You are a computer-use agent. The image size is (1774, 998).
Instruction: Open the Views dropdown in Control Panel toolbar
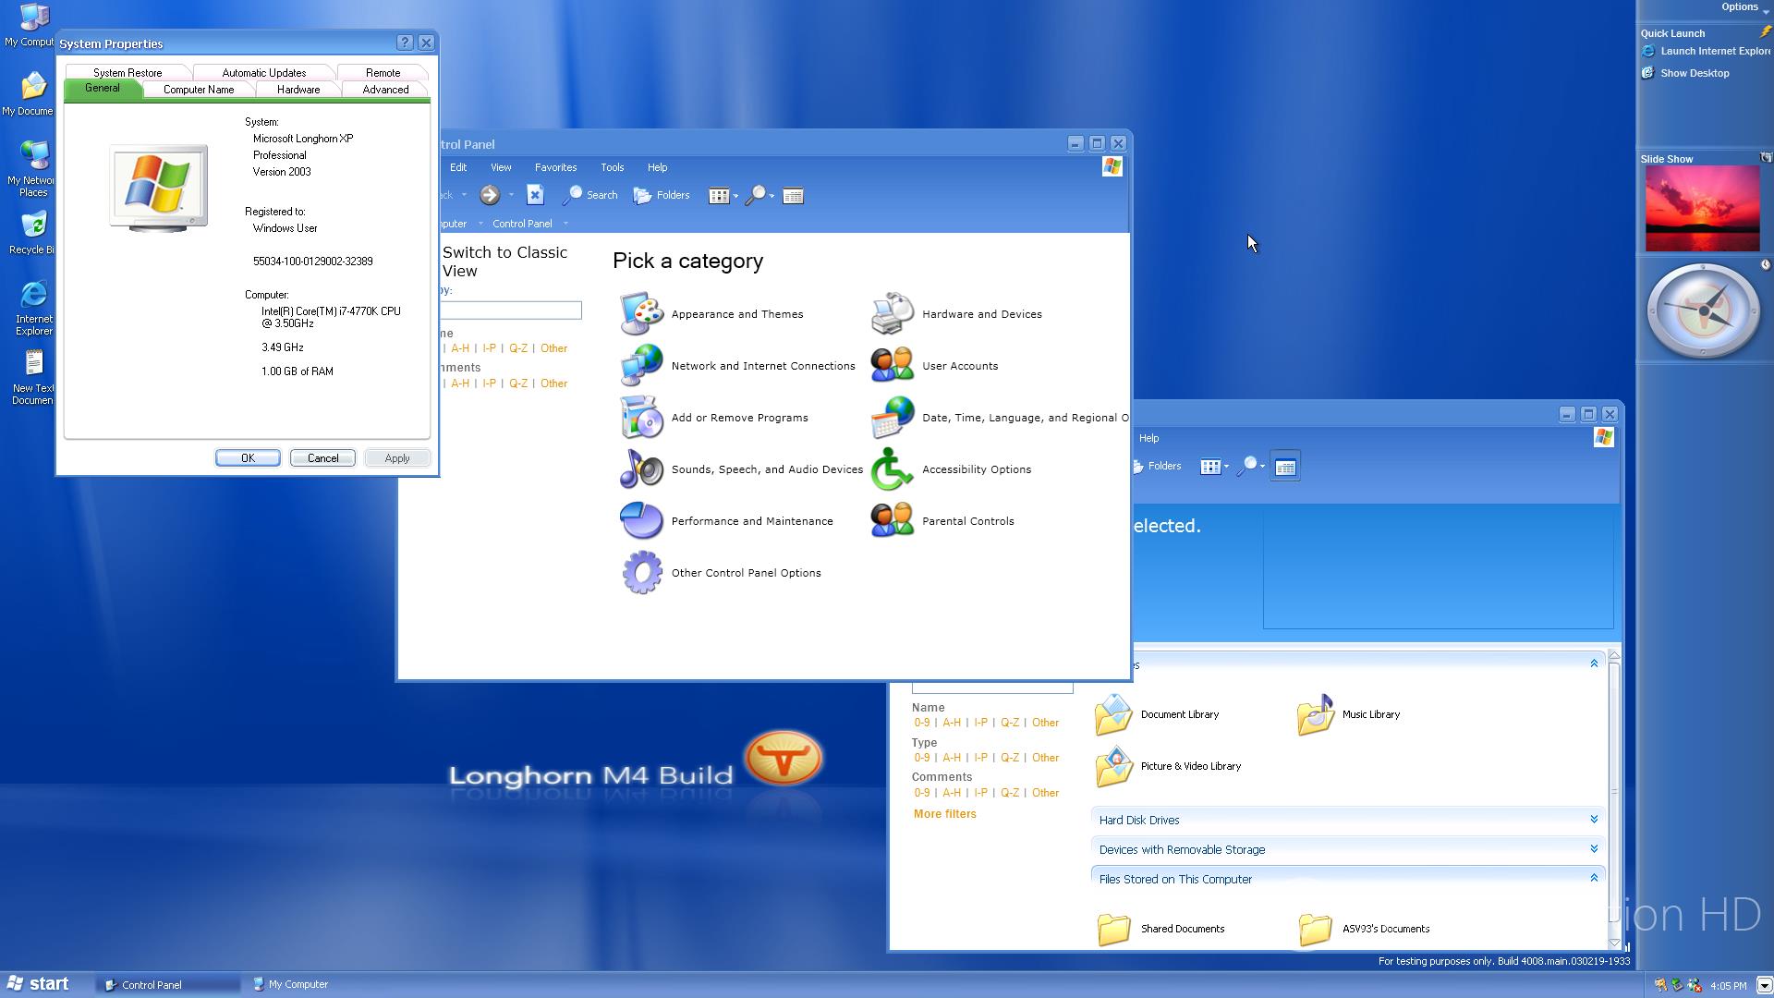click(723, 196)
